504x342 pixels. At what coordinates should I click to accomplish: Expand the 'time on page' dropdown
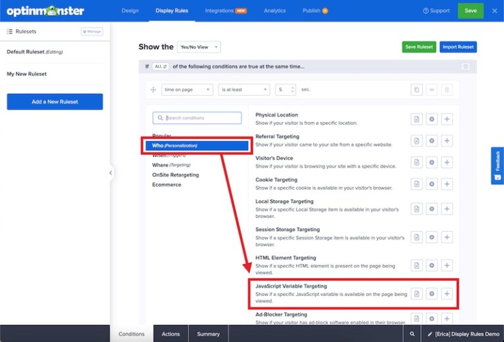pos(187,90)
